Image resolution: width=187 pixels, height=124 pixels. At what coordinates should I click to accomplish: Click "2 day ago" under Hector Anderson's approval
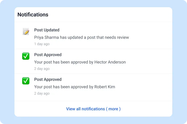pyautogui.click(x=42, y=69)
